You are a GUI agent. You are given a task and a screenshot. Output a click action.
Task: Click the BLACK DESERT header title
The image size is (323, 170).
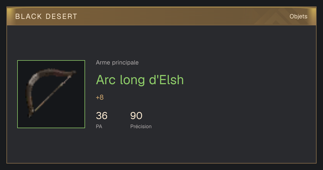(x=46, y=16)
